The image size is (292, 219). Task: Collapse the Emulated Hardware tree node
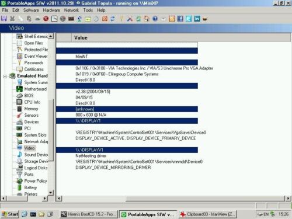tap(5, 76)
